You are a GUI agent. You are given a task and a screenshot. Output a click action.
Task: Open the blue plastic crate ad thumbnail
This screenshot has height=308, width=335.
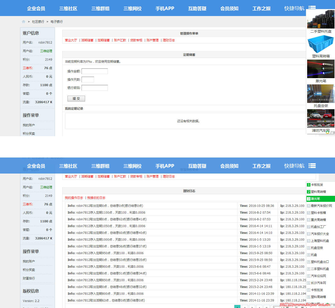tap(321, 44)
